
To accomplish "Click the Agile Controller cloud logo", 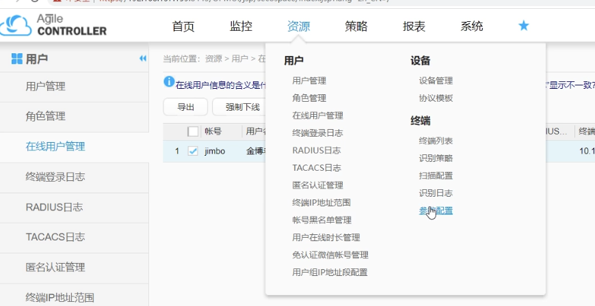I will click(16, 25).
